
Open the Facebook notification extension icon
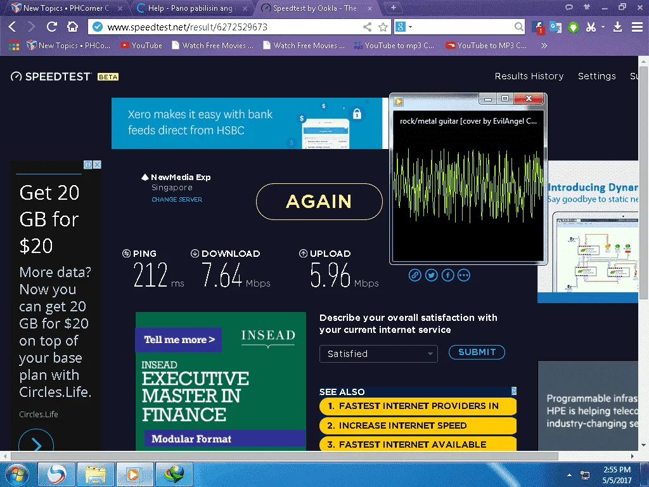[537, 27]
